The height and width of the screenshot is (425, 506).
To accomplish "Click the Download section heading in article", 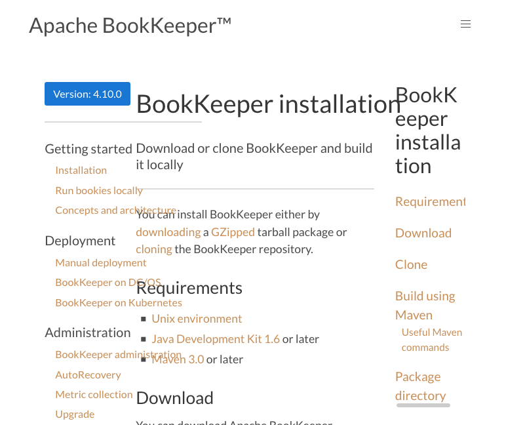I will click(x=174, y=398).
